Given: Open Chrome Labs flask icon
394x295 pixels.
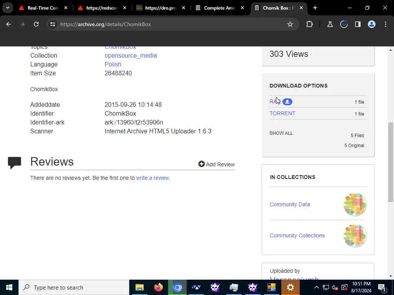Looking at the screenshot, I should 330,24.
